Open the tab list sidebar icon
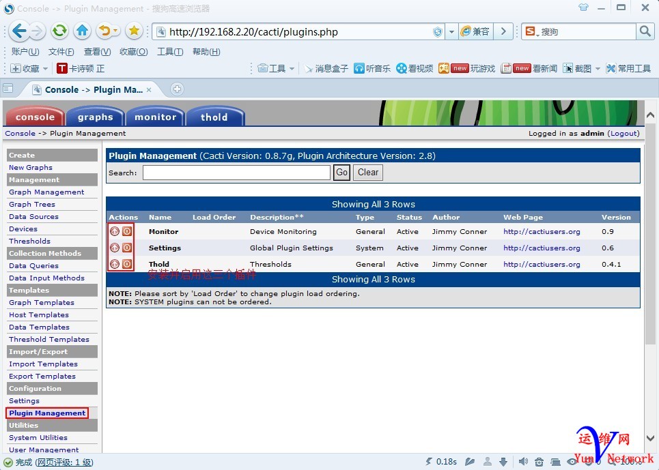This screenshot has width=659, height=470. coord(8,89)
